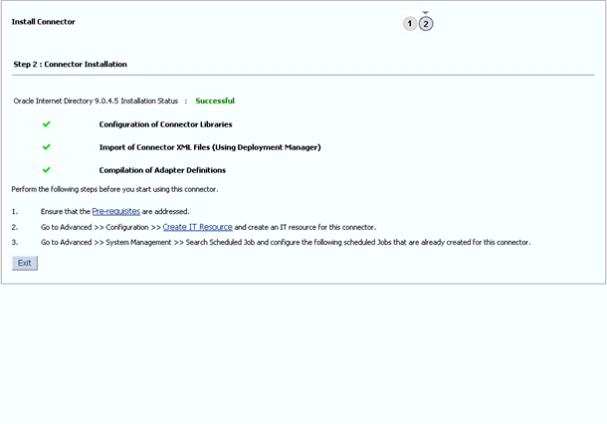Click 'Oracle Internet Directory 9.0.4.5 Installation Status' label
Viewport: 607px width, 424px height.
(96, 102)
